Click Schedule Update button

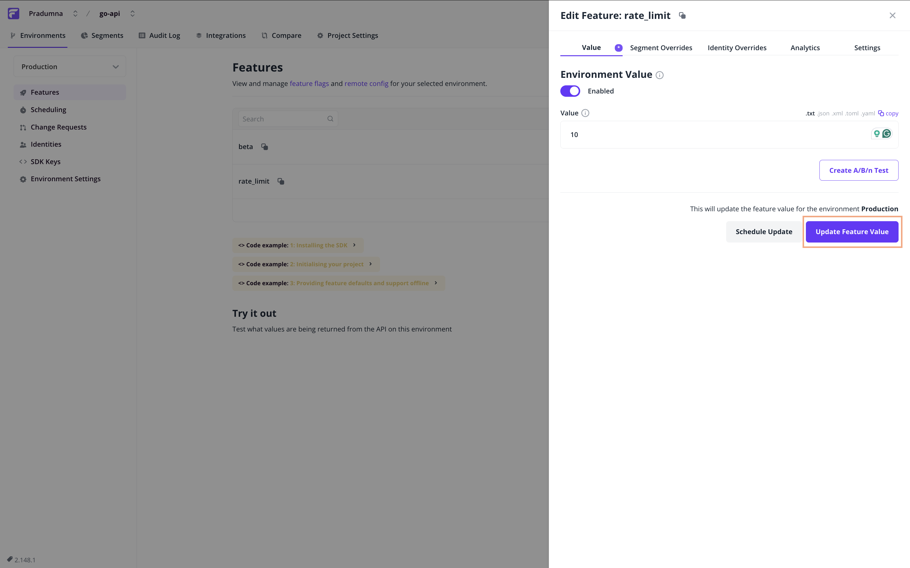[x=764, y=232]
